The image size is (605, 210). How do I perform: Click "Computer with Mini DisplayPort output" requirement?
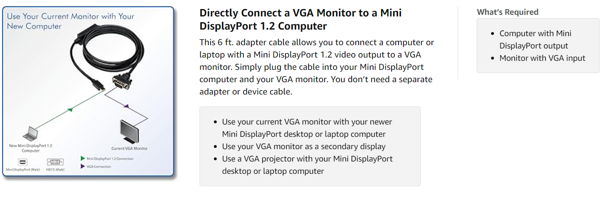coord(535,39)
